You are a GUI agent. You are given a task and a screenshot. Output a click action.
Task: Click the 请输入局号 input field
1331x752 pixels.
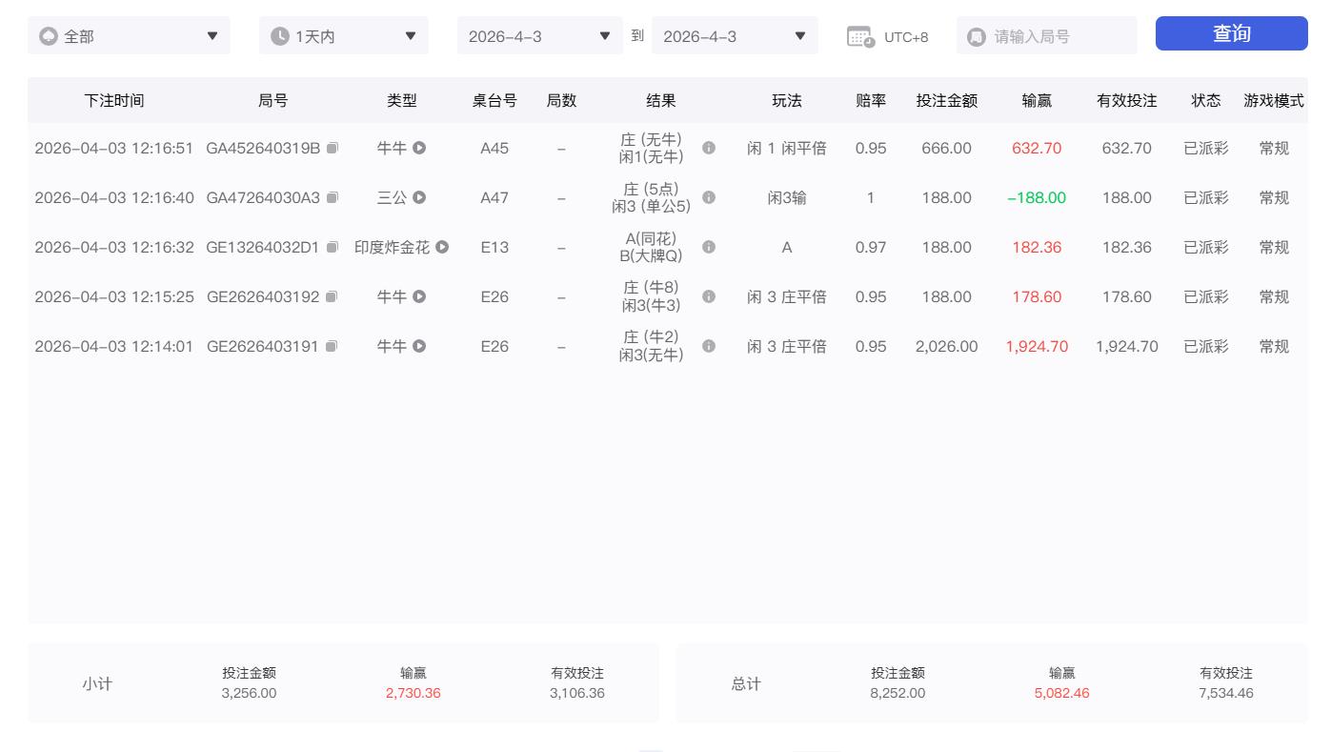pos(1048,35)
